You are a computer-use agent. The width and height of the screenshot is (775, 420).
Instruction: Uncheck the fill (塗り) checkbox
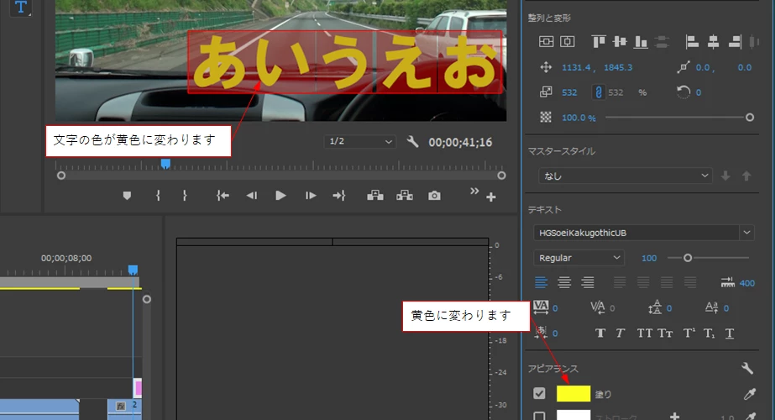[x=539, y=393]
